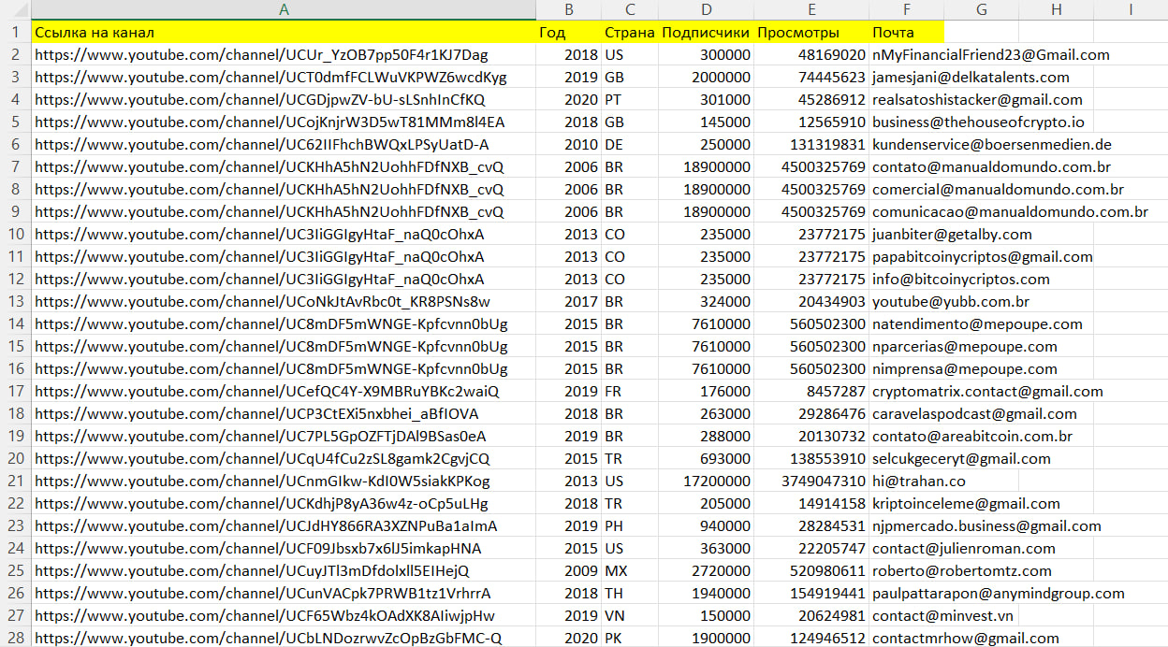Select the 'Ссылка на канал' header cell

[284, 32]
